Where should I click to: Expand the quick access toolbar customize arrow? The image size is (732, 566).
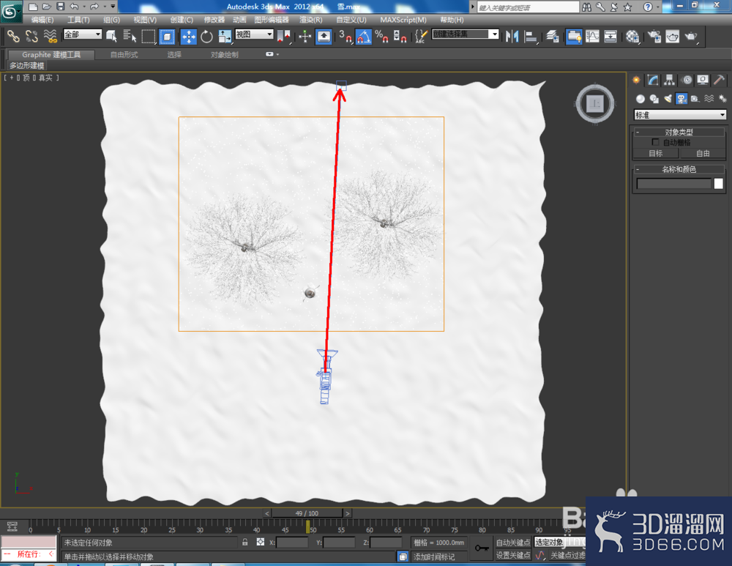113,7
